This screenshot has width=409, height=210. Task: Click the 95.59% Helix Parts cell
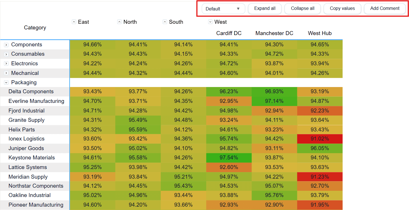pyautogui.click(x=138, y=130)
